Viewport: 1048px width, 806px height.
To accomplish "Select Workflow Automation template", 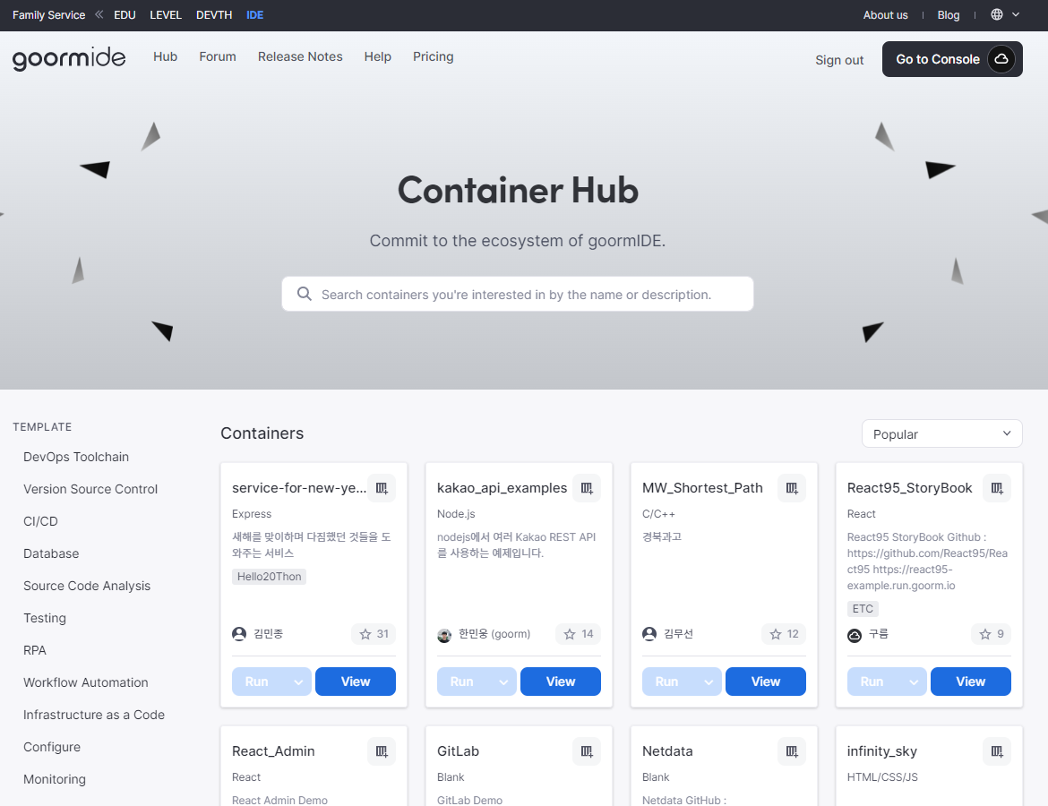I will point(86,682).
